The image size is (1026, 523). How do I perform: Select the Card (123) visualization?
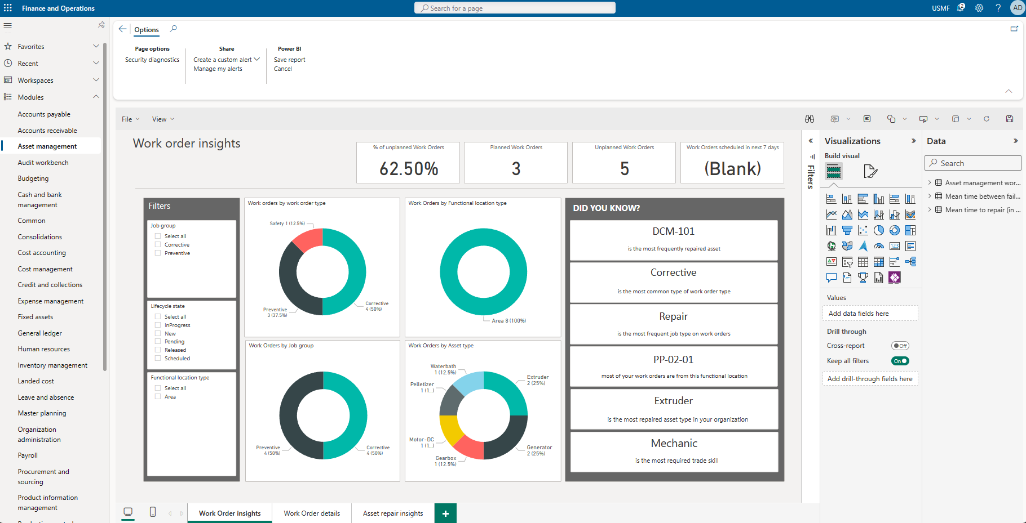coord(895,246)
